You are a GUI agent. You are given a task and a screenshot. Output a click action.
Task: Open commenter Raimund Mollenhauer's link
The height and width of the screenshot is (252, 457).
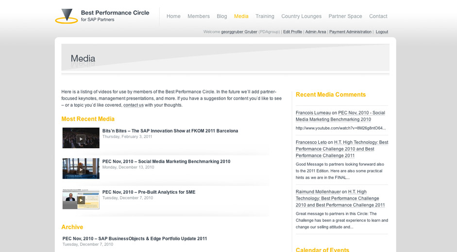coord(318,192)
